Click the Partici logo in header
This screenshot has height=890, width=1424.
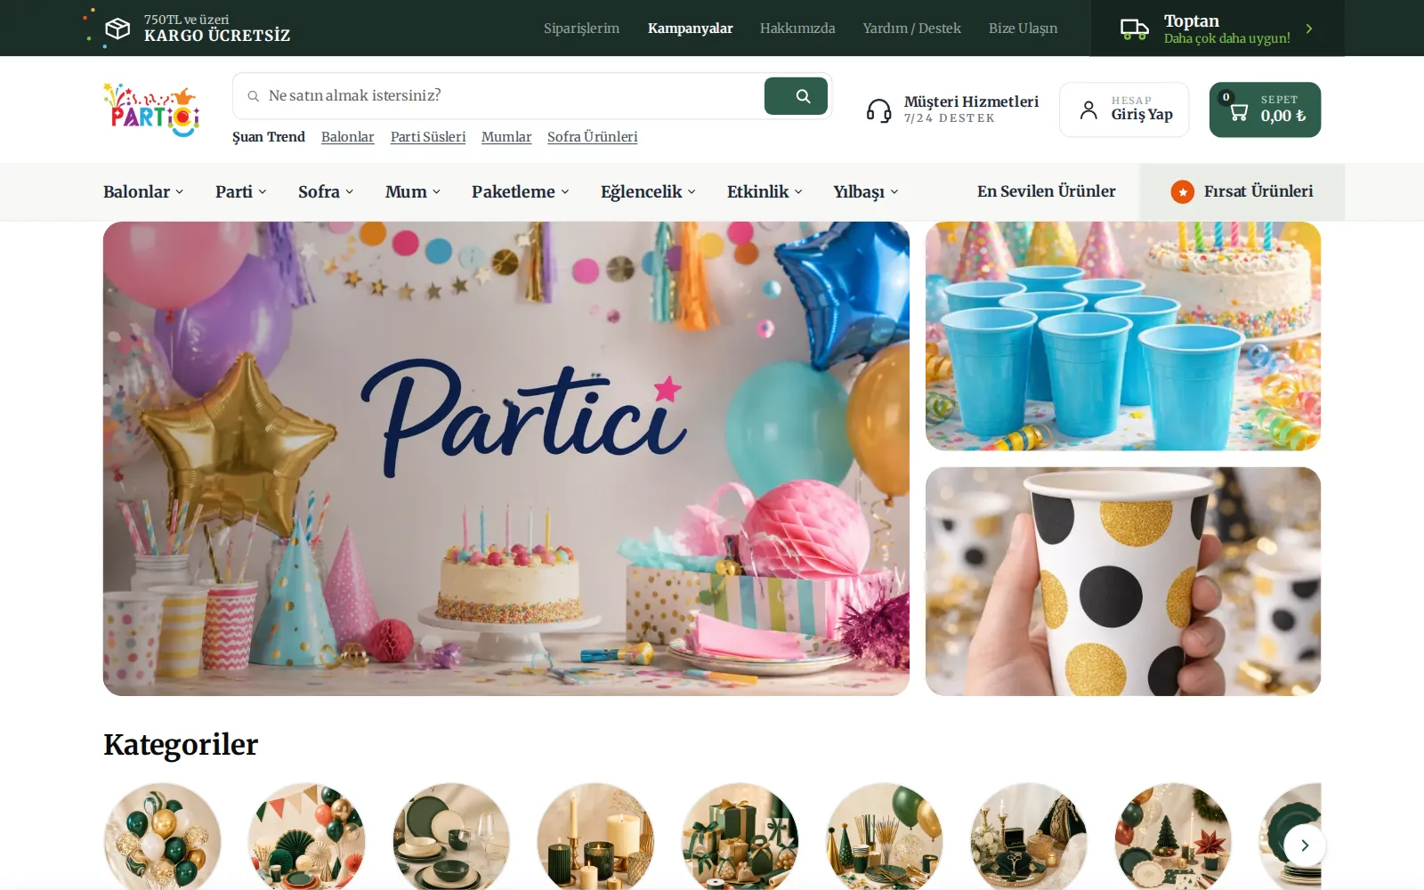click(151, 109)
